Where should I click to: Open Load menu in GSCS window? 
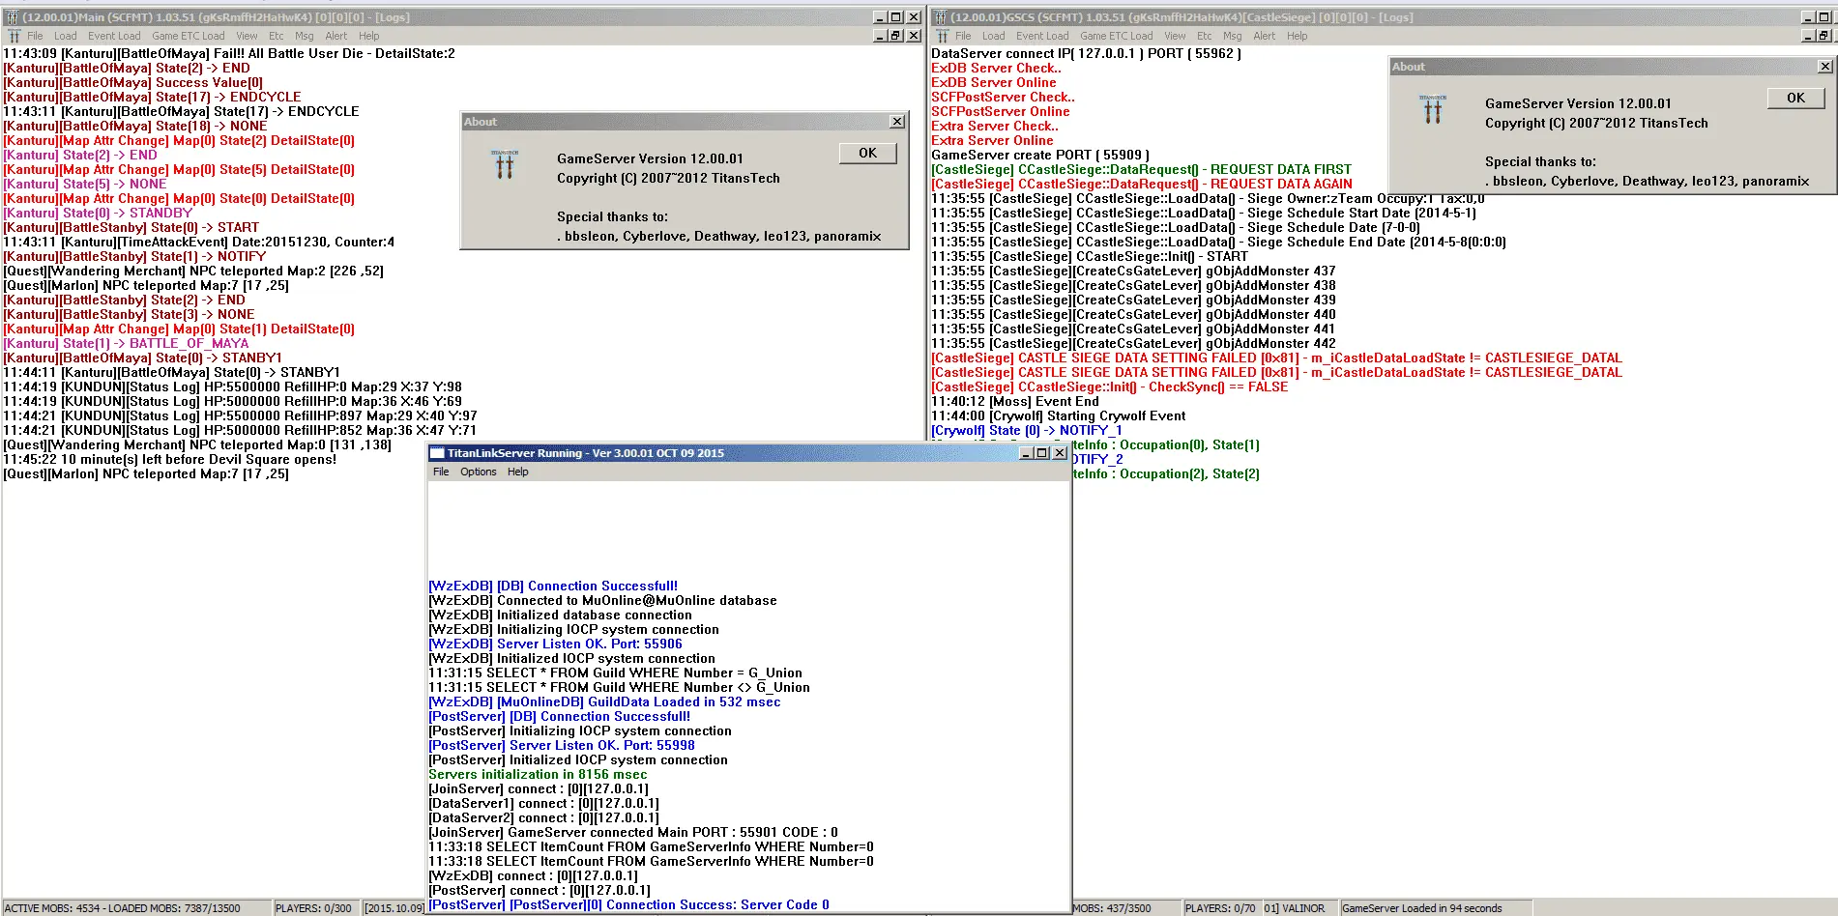point(994,36)
